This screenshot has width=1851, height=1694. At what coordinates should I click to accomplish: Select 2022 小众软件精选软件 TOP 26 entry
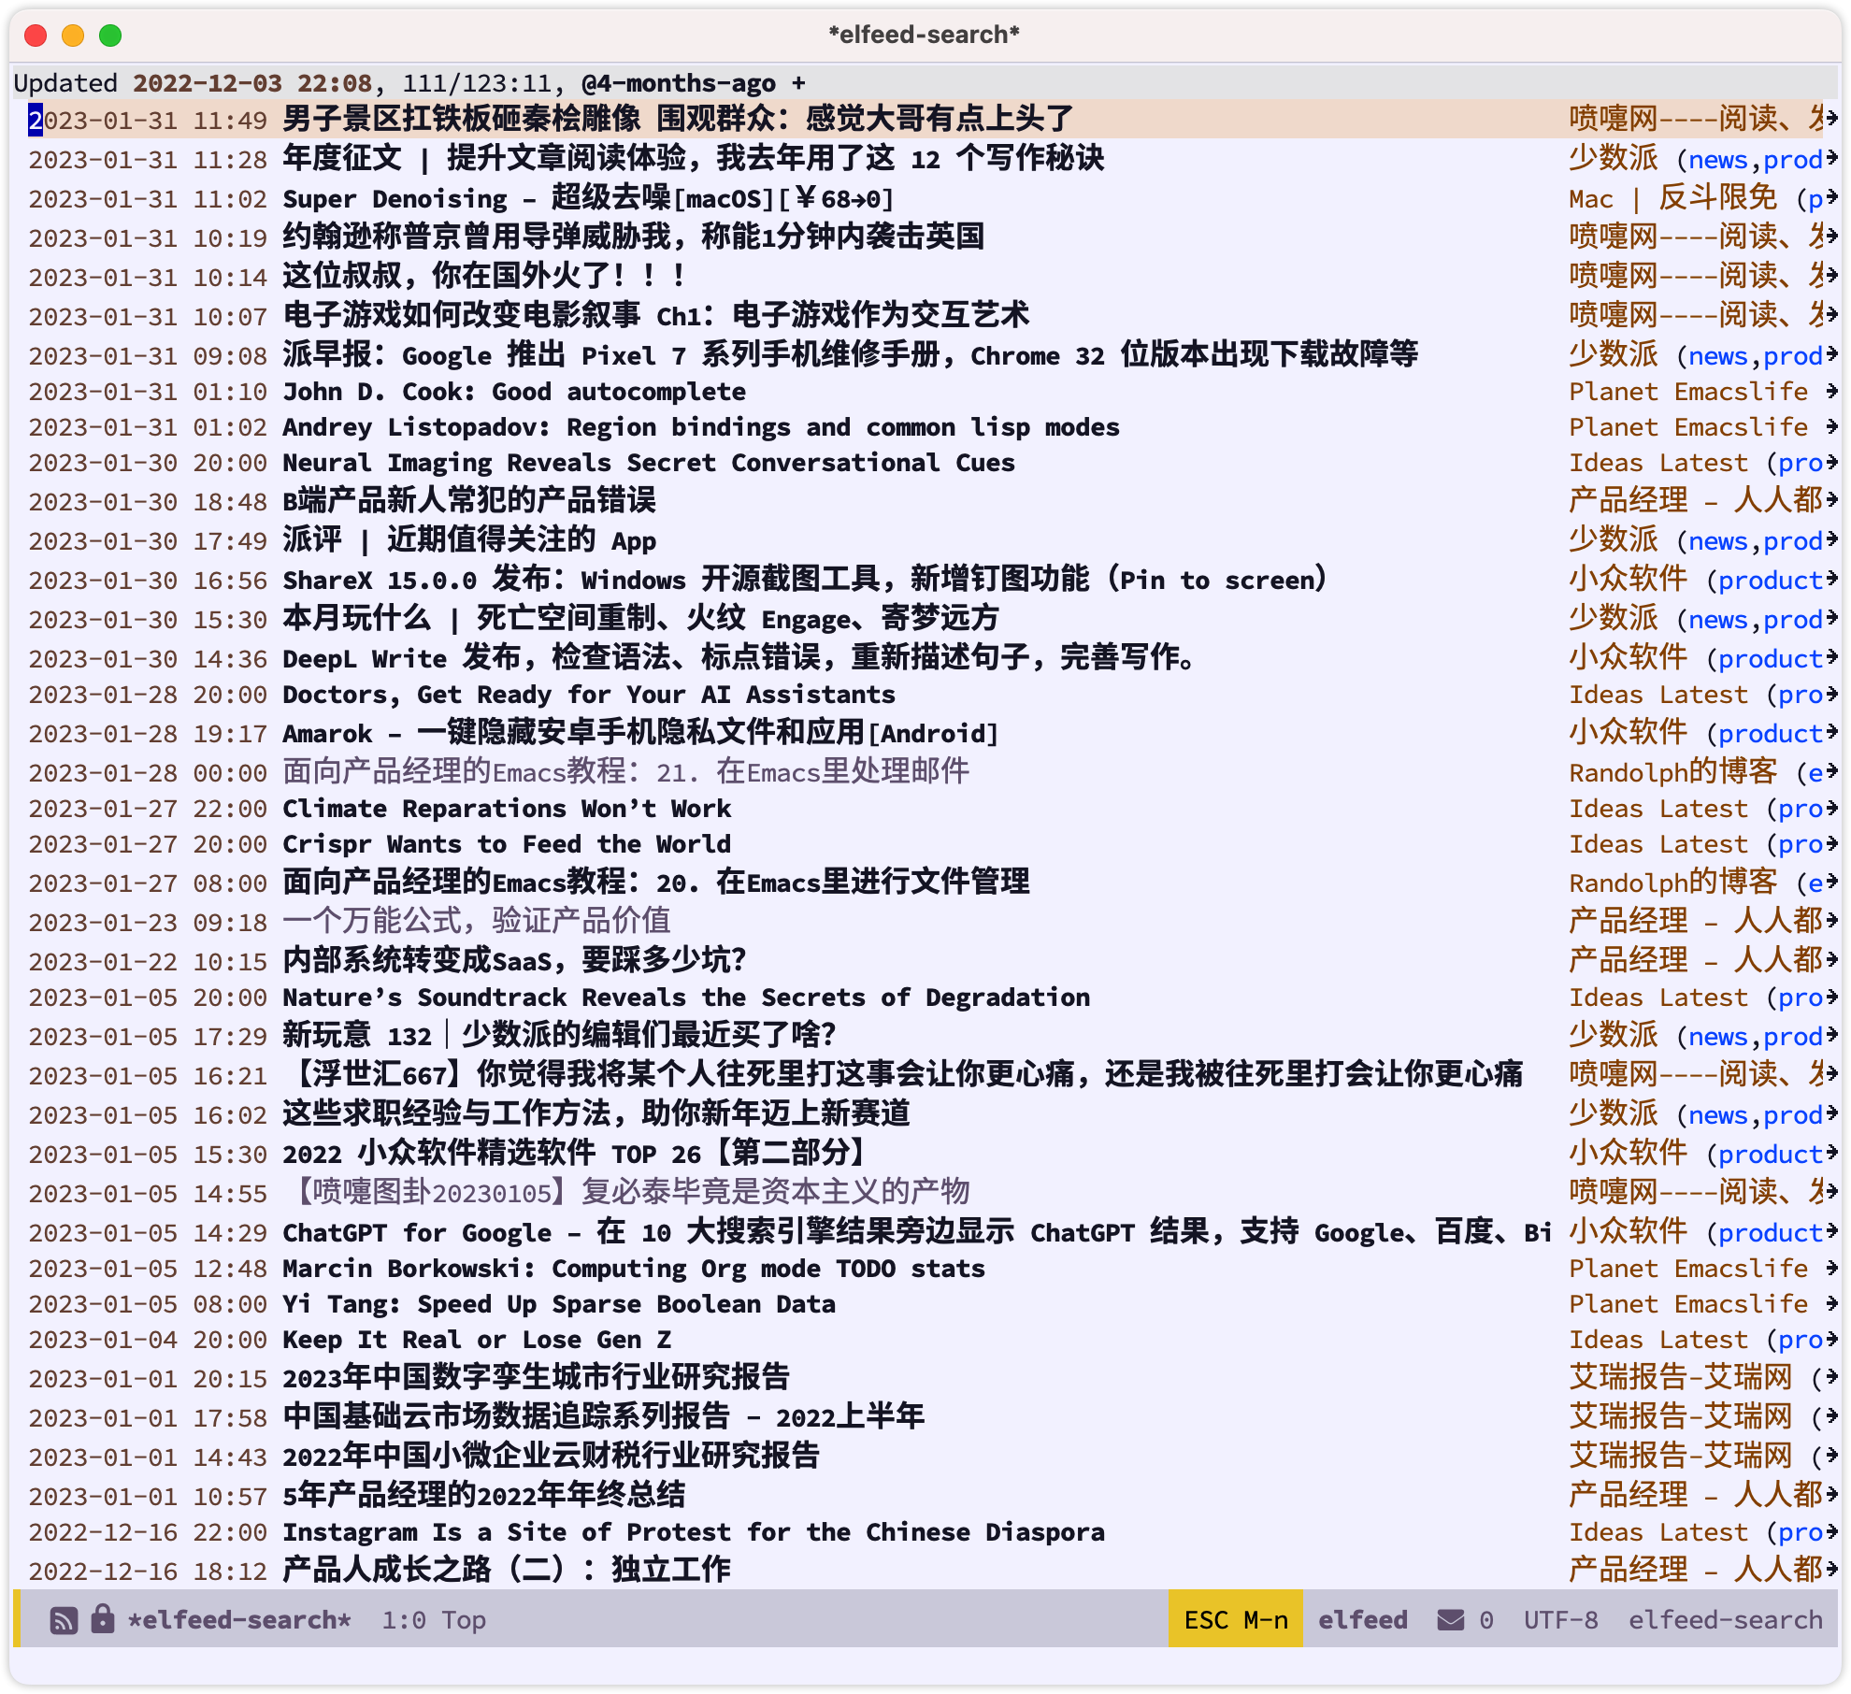(x=574, y=1154)
